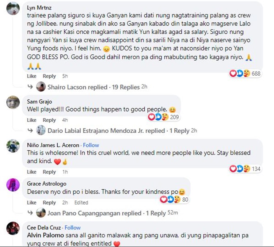The height and width of the screenshot is (247, 274).
Task: Follow Niño James L. Aceron
Action: point(91,145)
